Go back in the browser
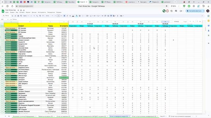The height and width of the screenshot is (118, 211). 3,6
